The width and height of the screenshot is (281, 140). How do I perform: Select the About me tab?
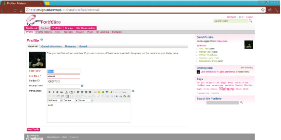point(33,46)
